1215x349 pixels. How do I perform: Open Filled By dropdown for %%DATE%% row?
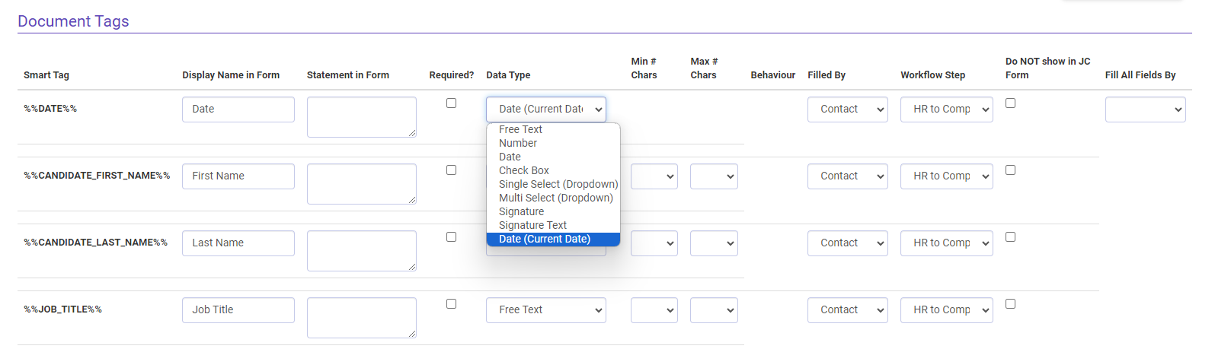tap(848, 109)
